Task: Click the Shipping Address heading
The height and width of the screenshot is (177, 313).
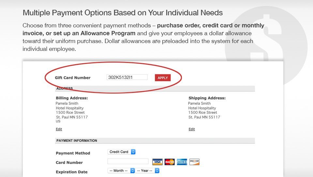Action: tap(207, 98)
